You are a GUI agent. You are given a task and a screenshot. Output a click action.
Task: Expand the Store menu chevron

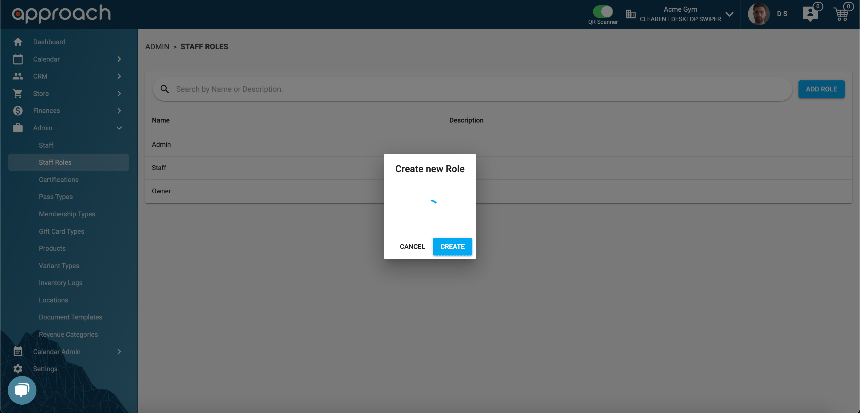coord(119,94)
